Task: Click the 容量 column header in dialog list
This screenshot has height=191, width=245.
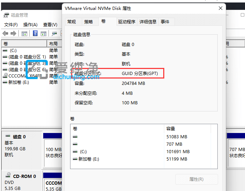Action: click(188, 129)
